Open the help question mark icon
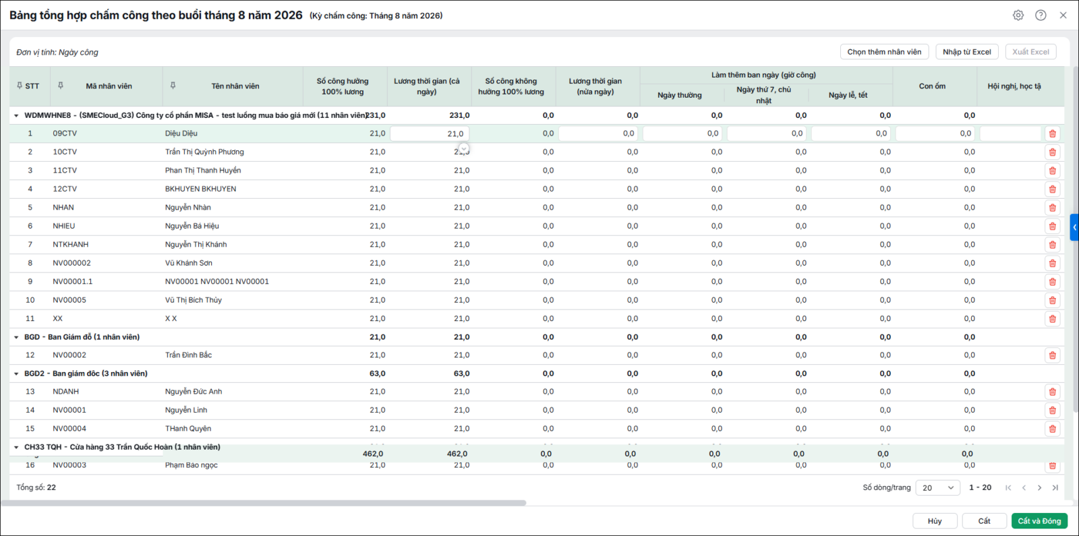Viewport: 1079px width, 536px height. point(1041,15)
